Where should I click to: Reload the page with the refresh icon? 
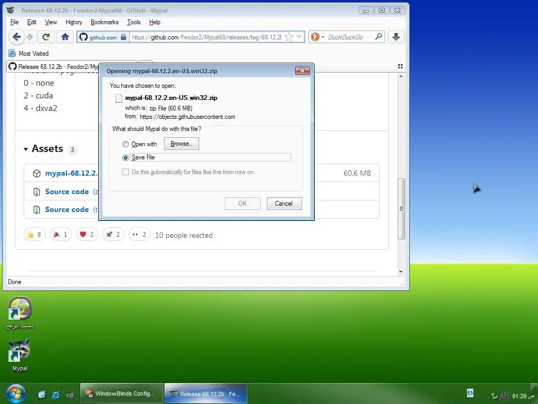tap(46, 37)
